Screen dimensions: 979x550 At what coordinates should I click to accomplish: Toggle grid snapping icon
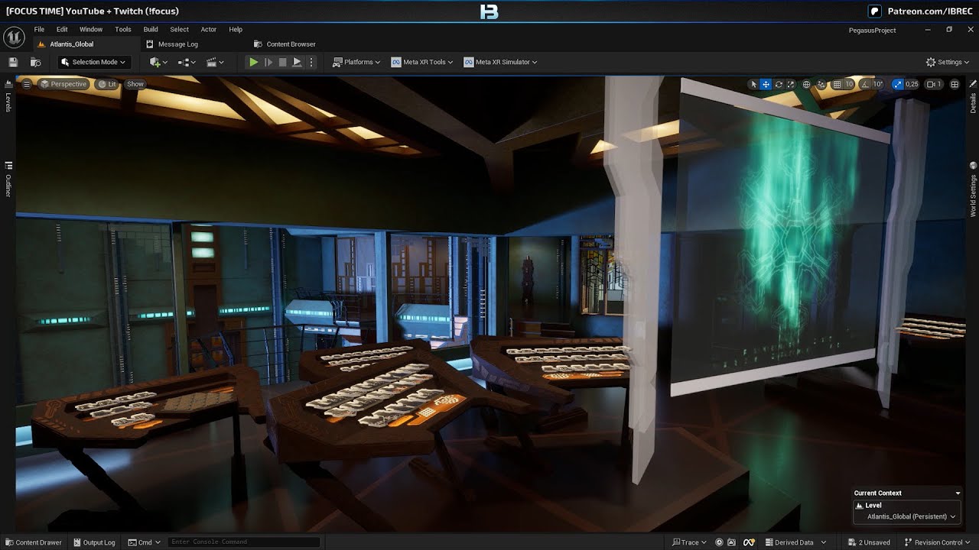coord(838,84)
